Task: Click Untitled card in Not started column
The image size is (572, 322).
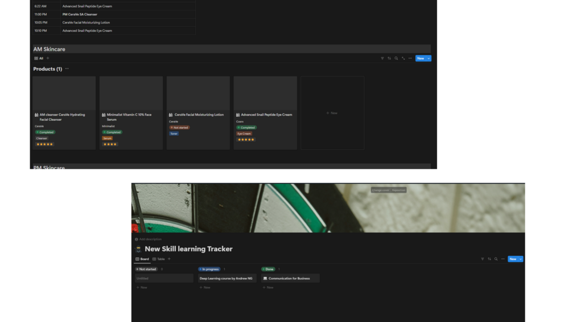Action: (164, 278)
